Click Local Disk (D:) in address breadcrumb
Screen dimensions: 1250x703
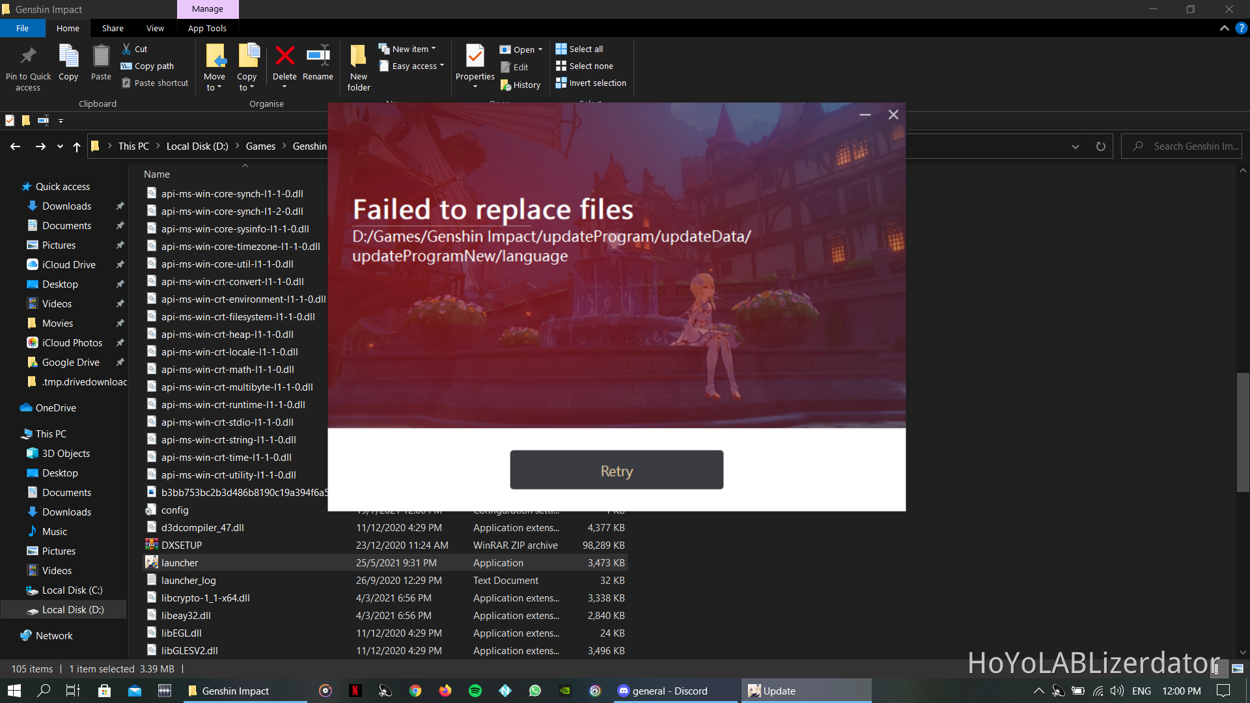197,146
